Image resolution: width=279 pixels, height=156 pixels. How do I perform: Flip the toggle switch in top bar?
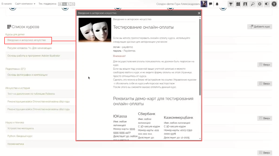tap(267, 4)
